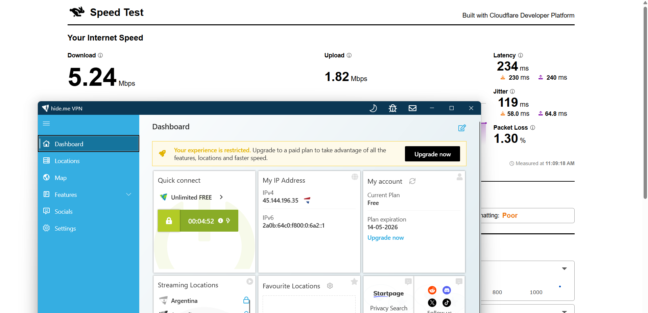This screenshot has height=313, width=648.
Task: Click the Speed Test rabbit logo
Action: click(77, 12)
